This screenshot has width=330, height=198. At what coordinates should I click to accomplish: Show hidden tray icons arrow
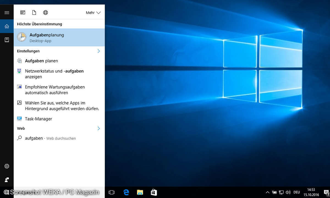point(267,193)
